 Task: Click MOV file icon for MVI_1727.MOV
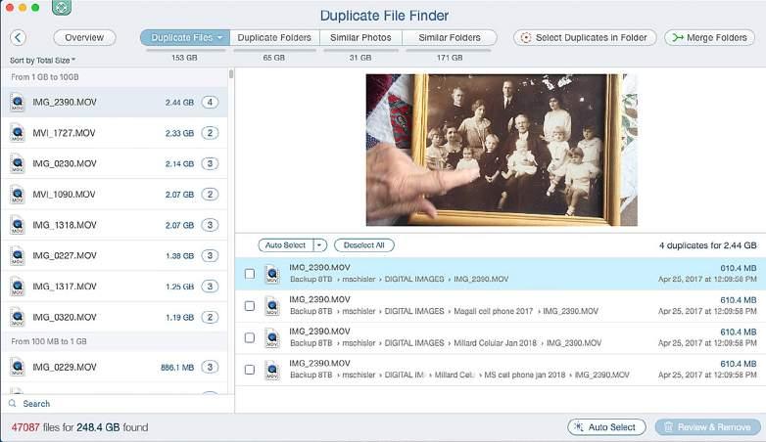coord(18,133)
